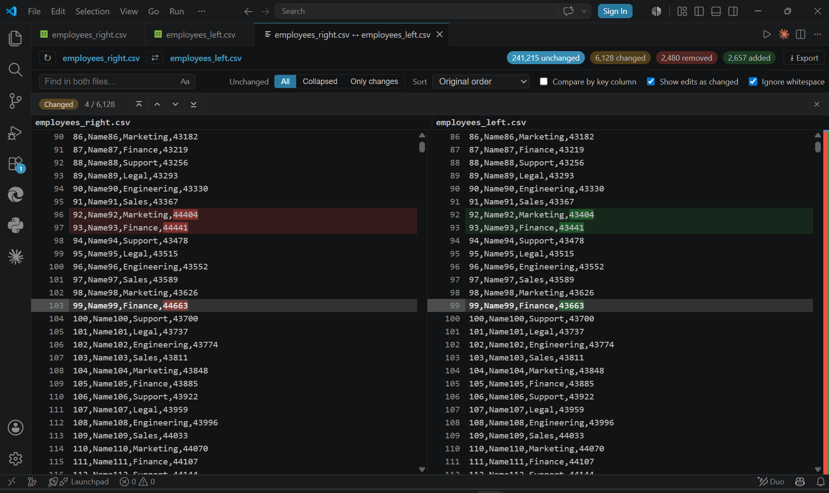Jump to first change
This screenshot has height=493, width=829.
[x=139, y=104]
